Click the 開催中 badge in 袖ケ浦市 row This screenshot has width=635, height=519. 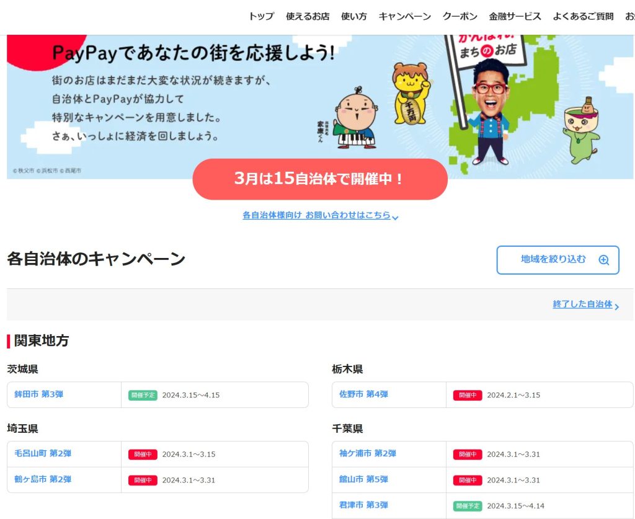click(x=468, y=455)
